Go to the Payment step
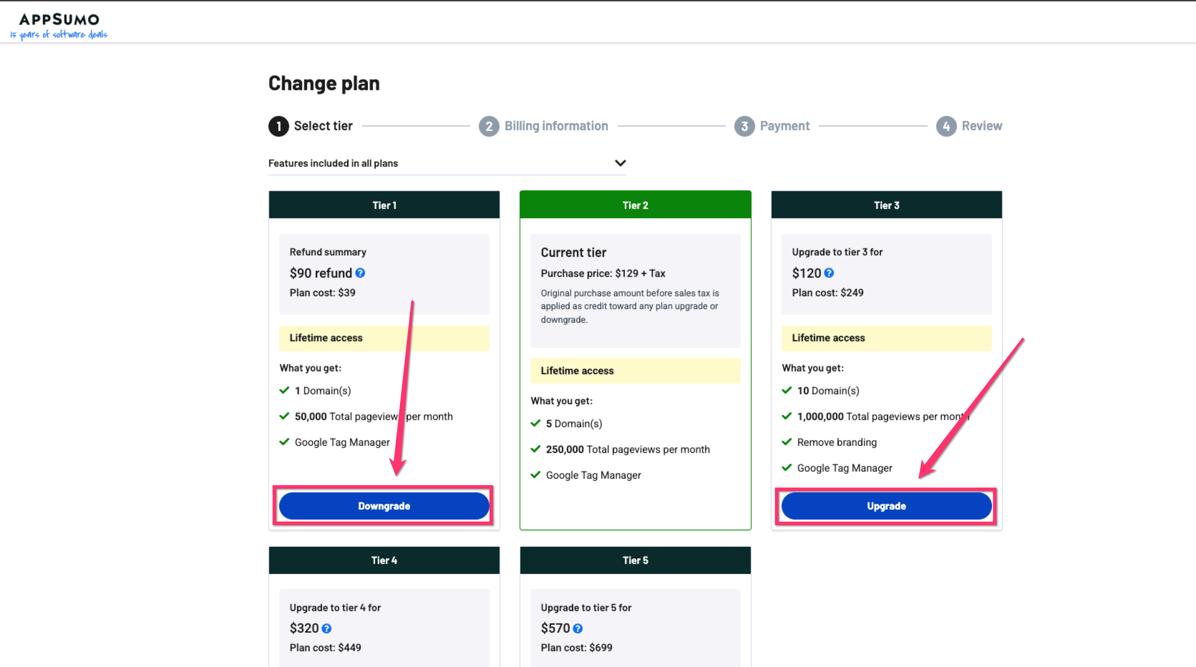This screenshot has height=667, width=1196. coord(785,126)
